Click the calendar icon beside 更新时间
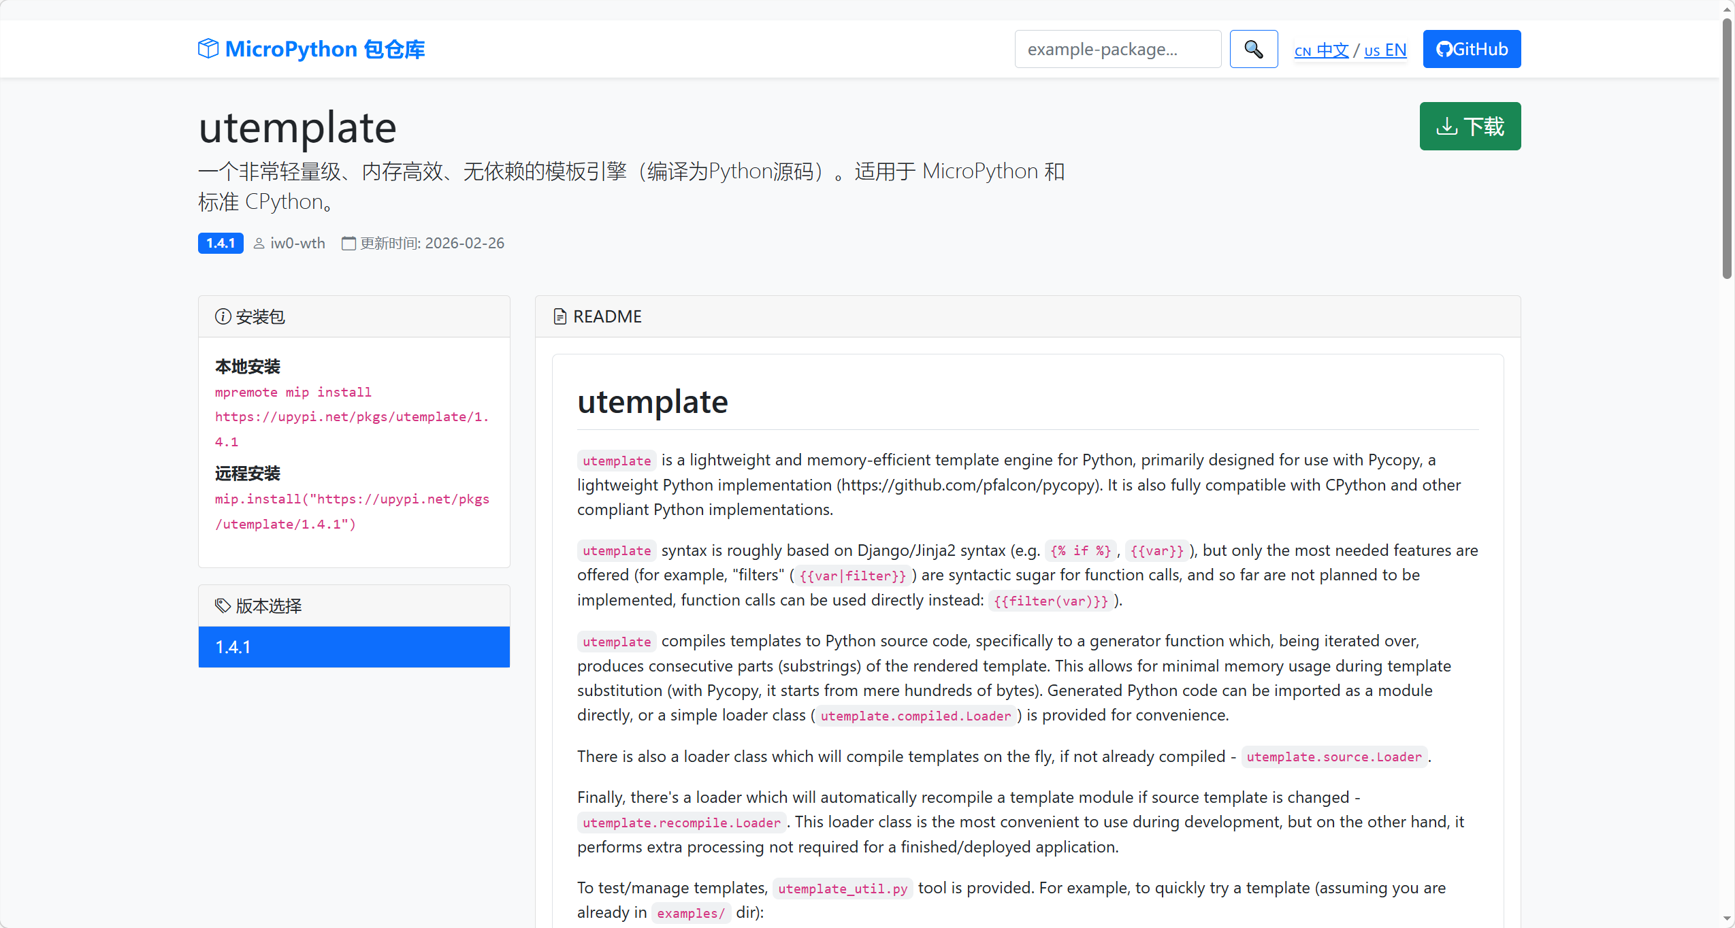Screen dimensions: 1735x928 (348, 244)
